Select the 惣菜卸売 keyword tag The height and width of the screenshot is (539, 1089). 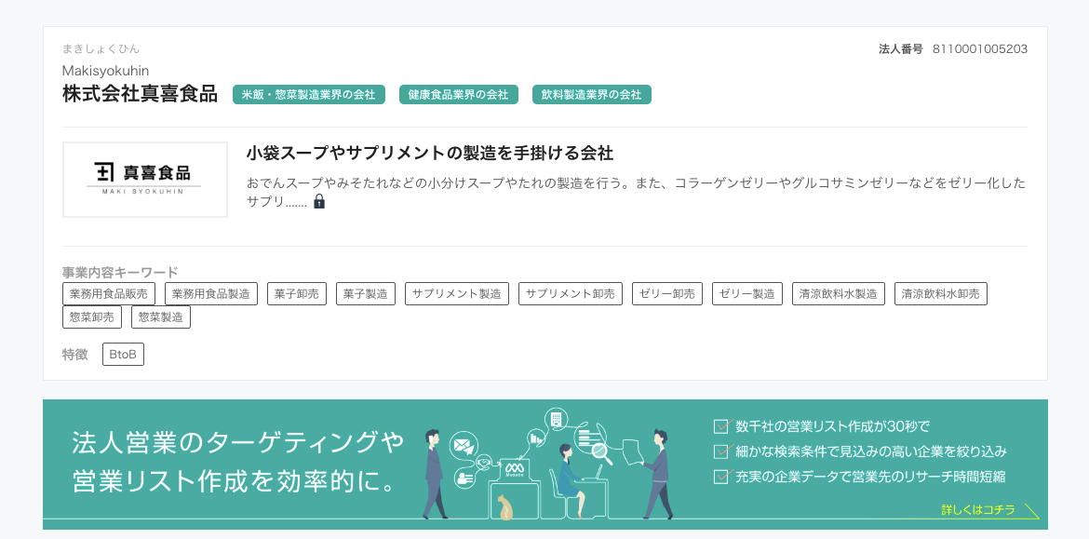click(x=91, y=317)
